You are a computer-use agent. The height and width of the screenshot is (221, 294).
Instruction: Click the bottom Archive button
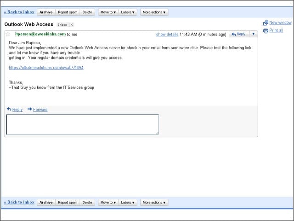point(46,203)
